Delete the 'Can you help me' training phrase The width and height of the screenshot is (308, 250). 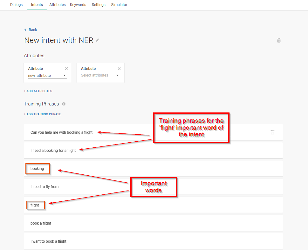(x=272, y=132)
